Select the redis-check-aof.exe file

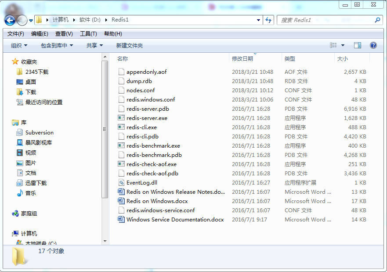click(x=152, y=164)
